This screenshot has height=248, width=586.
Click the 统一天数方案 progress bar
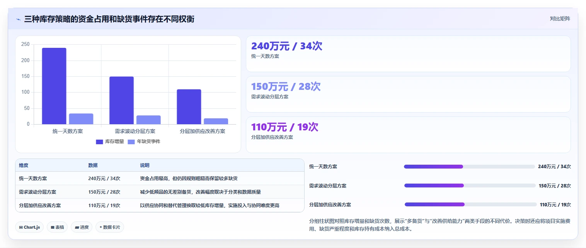pyautogui.click(x=469, y=167)
